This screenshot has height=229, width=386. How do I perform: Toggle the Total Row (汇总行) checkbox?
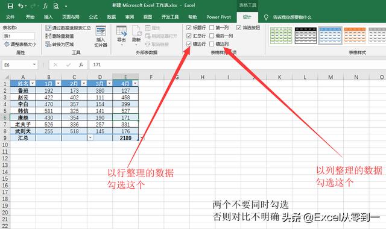(189, 36)
